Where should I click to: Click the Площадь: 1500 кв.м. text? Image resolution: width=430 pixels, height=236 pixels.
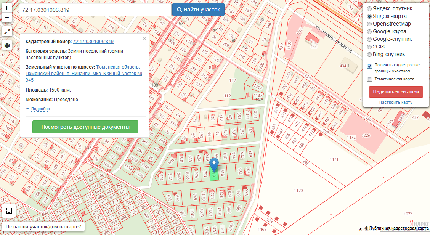(x=48, y=90)
